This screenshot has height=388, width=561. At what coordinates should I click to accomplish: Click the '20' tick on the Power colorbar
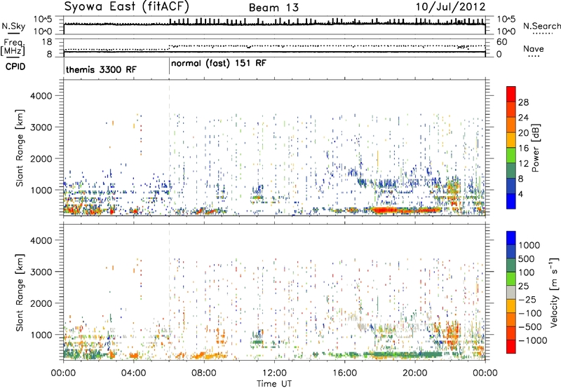pos(523,133)
